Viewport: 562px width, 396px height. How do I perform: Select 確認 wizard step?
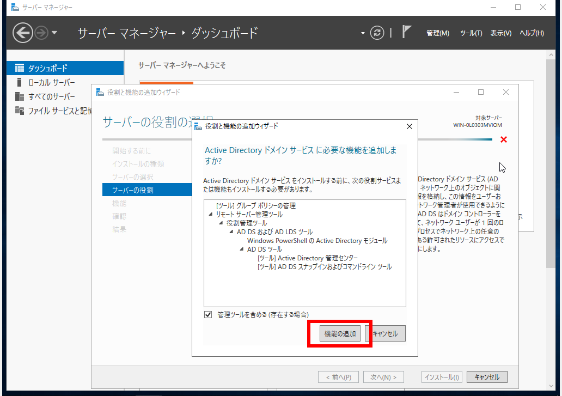pyautogui.click(x=119, y=216)
